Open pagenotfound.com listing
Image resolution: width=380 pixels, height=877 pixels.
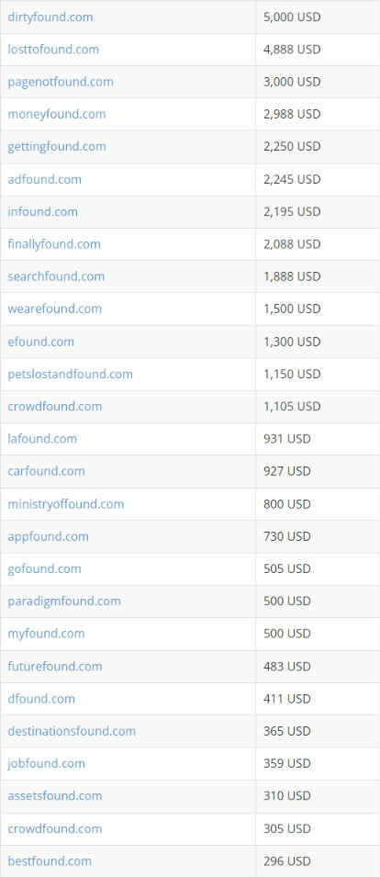[x=61, y=82]
